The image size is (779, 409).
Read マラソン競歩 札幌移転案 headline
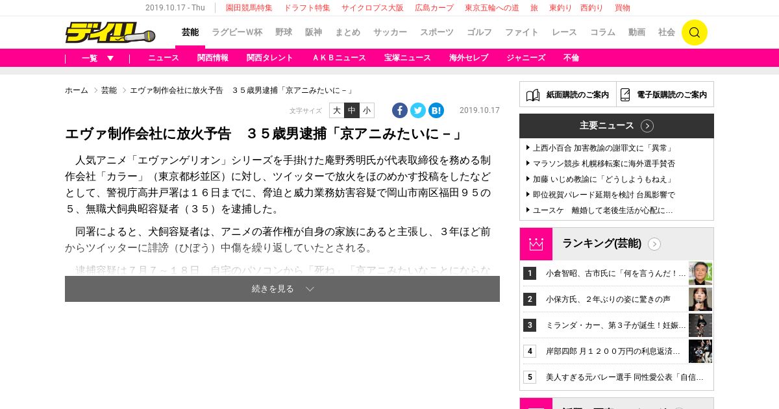[x=604, y=164]
